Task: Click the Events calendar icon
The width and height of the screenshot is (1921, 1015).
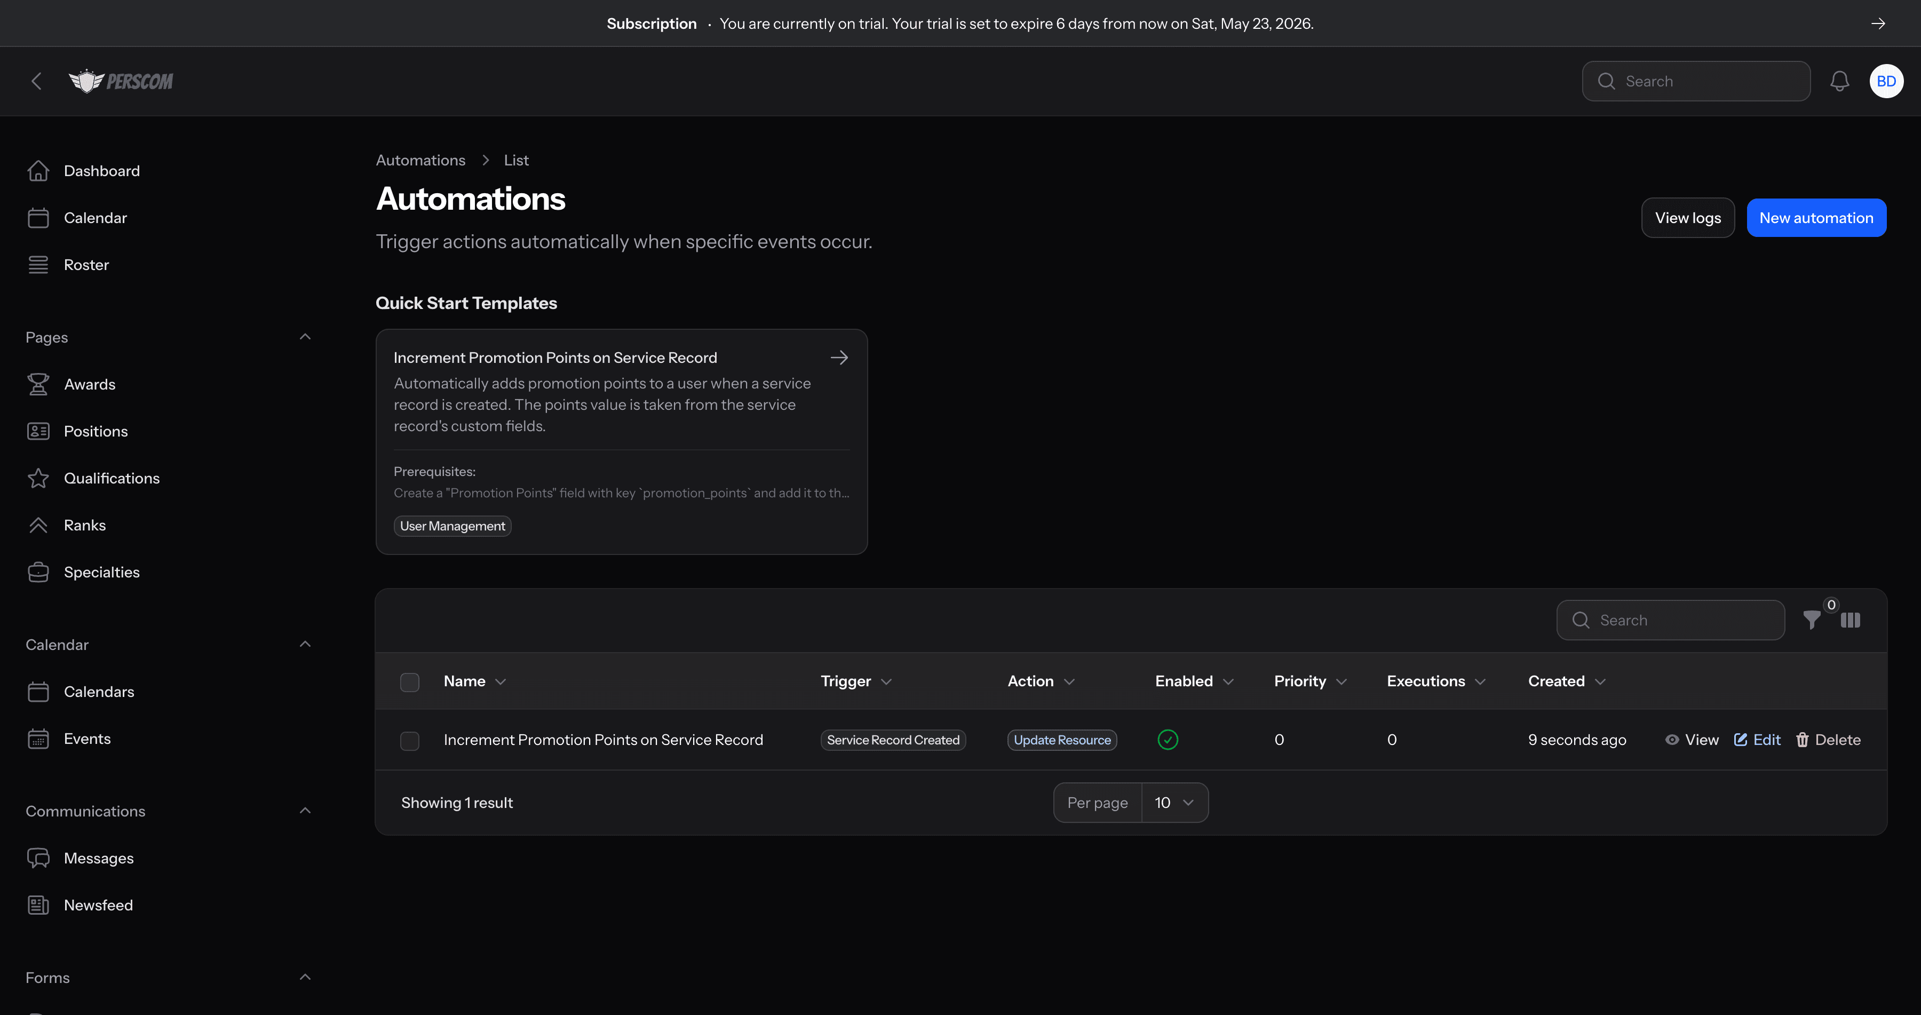Action: (38, 739)
